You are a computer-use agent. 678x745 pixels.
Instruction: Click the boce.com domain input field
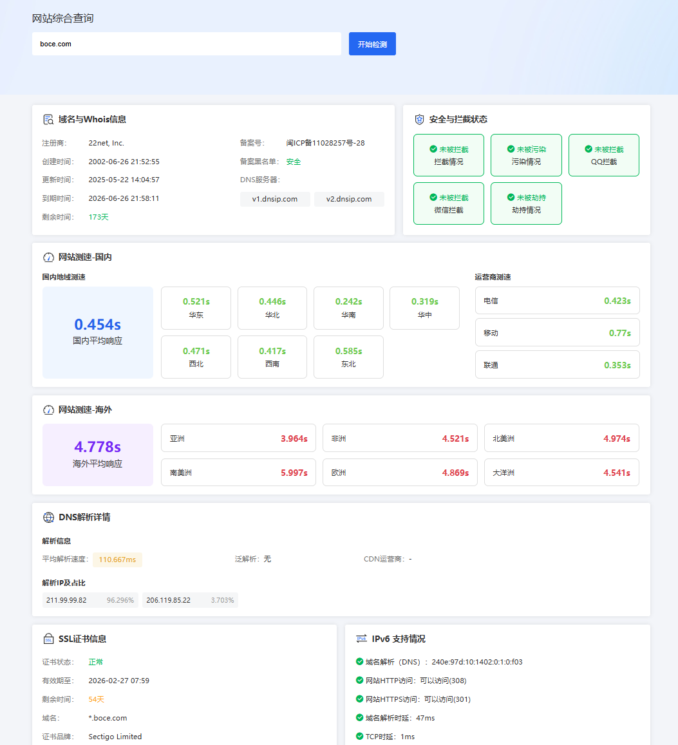(186, 44)
